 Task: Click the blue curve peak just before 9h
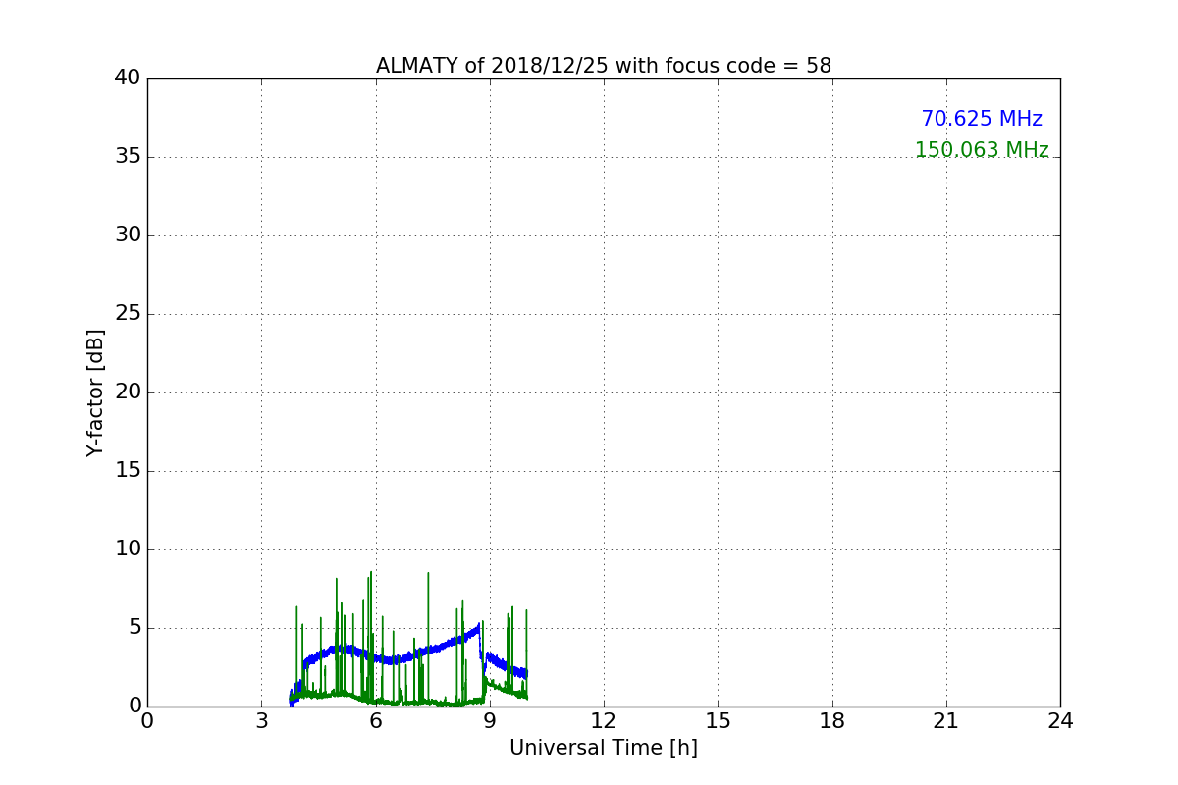478,625
